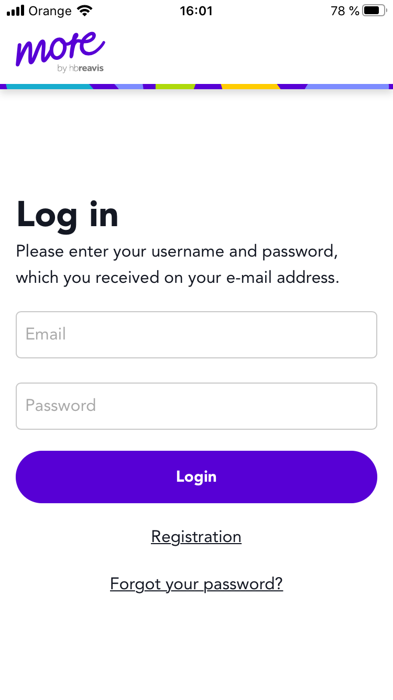Click the which you received e-mail address line
This screenshot has width=393, height=700.
[178, 278]
